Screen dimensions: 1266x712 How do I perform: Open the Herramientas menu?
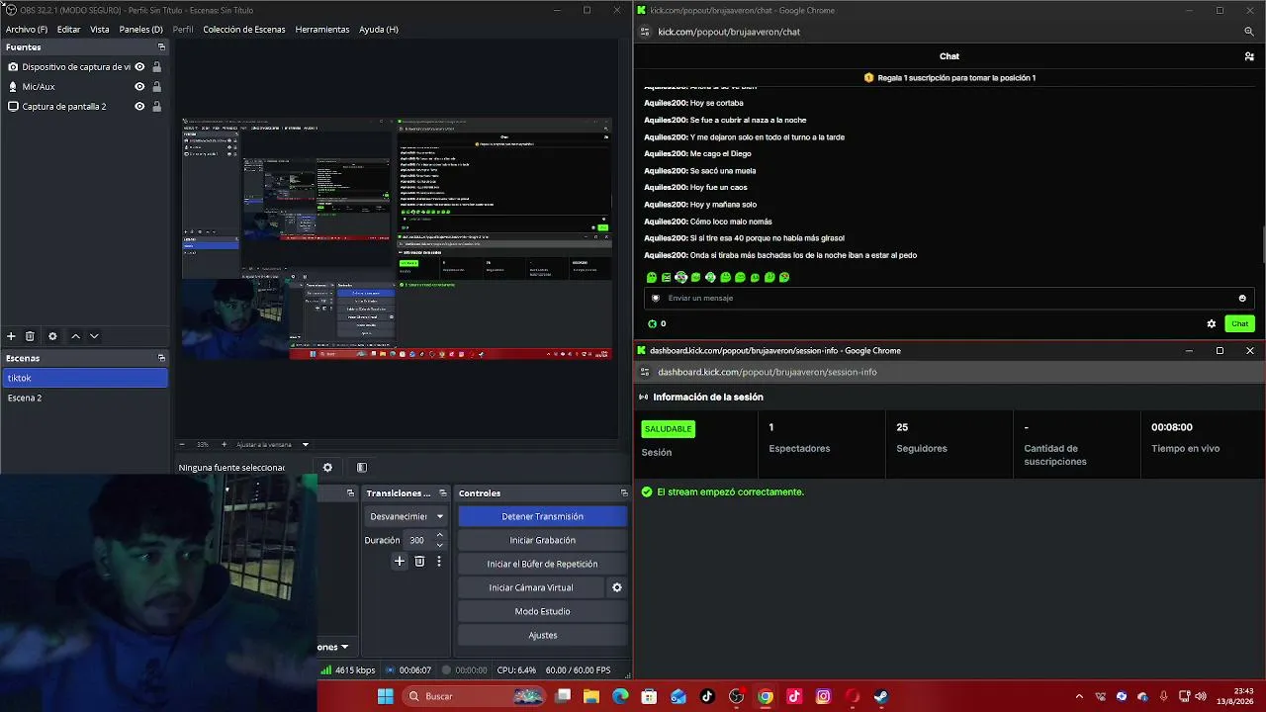[x=322, y=30]
